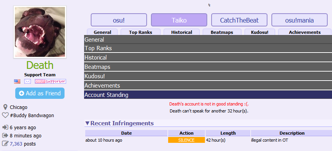Click the '8 minutes ago' text

tap(26, 135)
